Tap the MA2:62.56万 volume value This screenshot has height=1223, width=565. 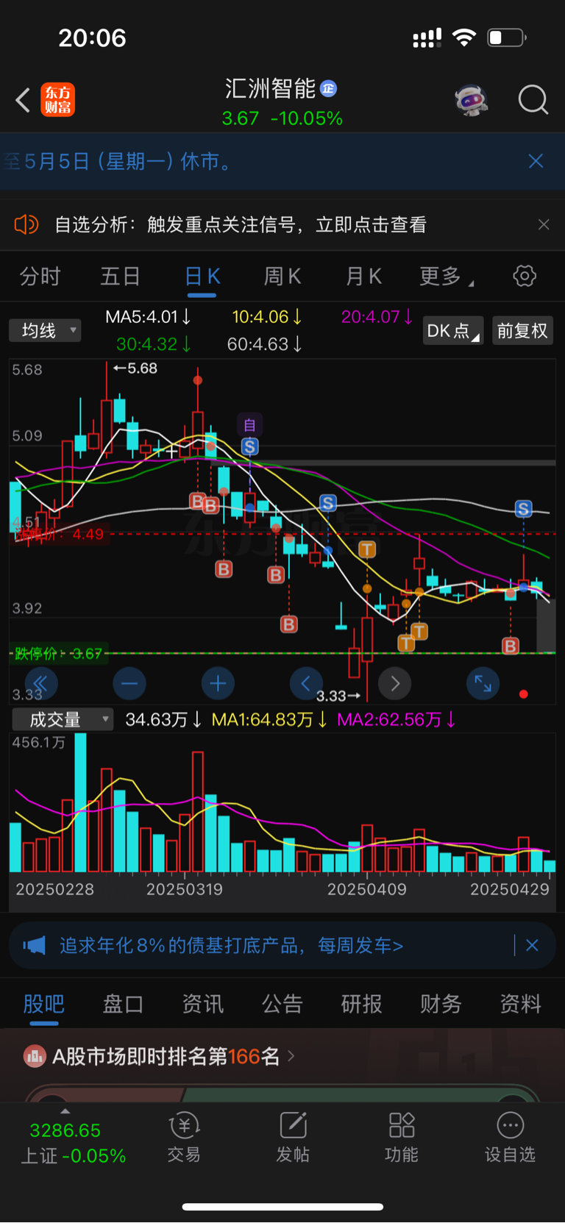pyautogui.click(x=397, y=719)
